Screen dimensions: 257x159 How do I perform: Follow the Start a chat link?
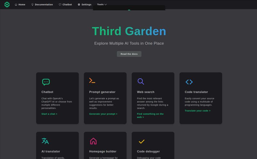pyautogui.click(x=49, y=114)
